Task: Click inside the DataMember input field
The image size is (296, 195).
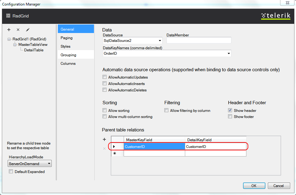Action: [x=198, y=40]
